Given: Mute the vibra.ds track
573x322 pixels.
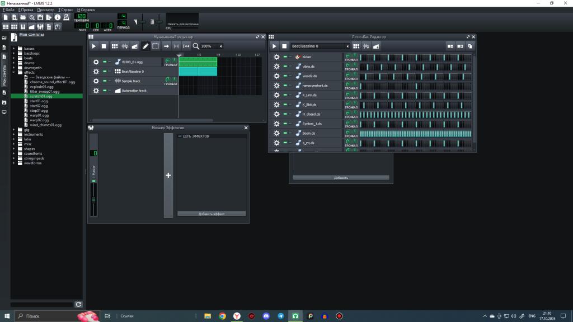Looking at the screenshot, I should coord(285,66).
